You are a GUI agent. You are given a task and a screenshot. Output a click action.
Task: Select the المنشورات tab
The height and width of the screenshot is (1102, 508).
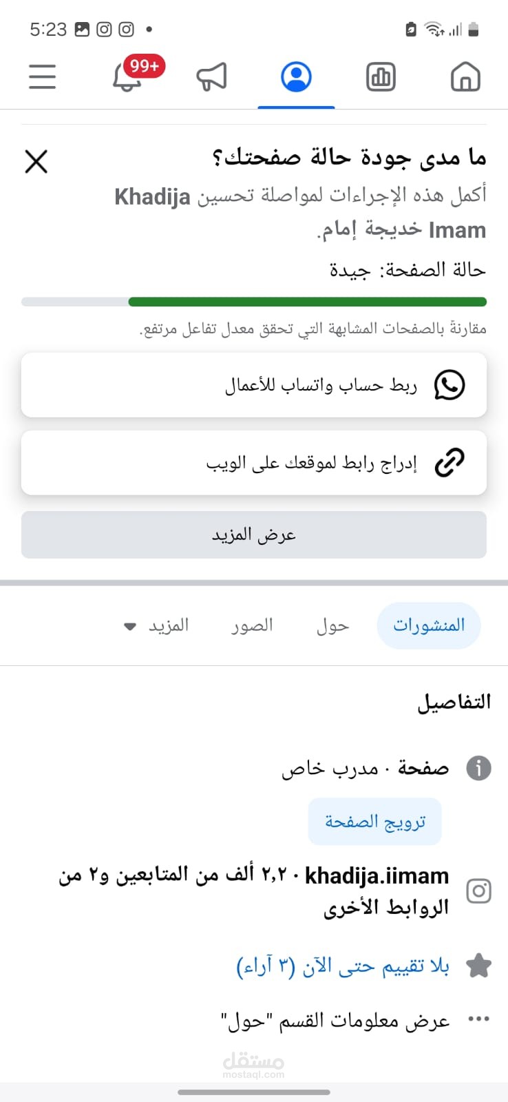pyautogui.click(x=429, y=625)
